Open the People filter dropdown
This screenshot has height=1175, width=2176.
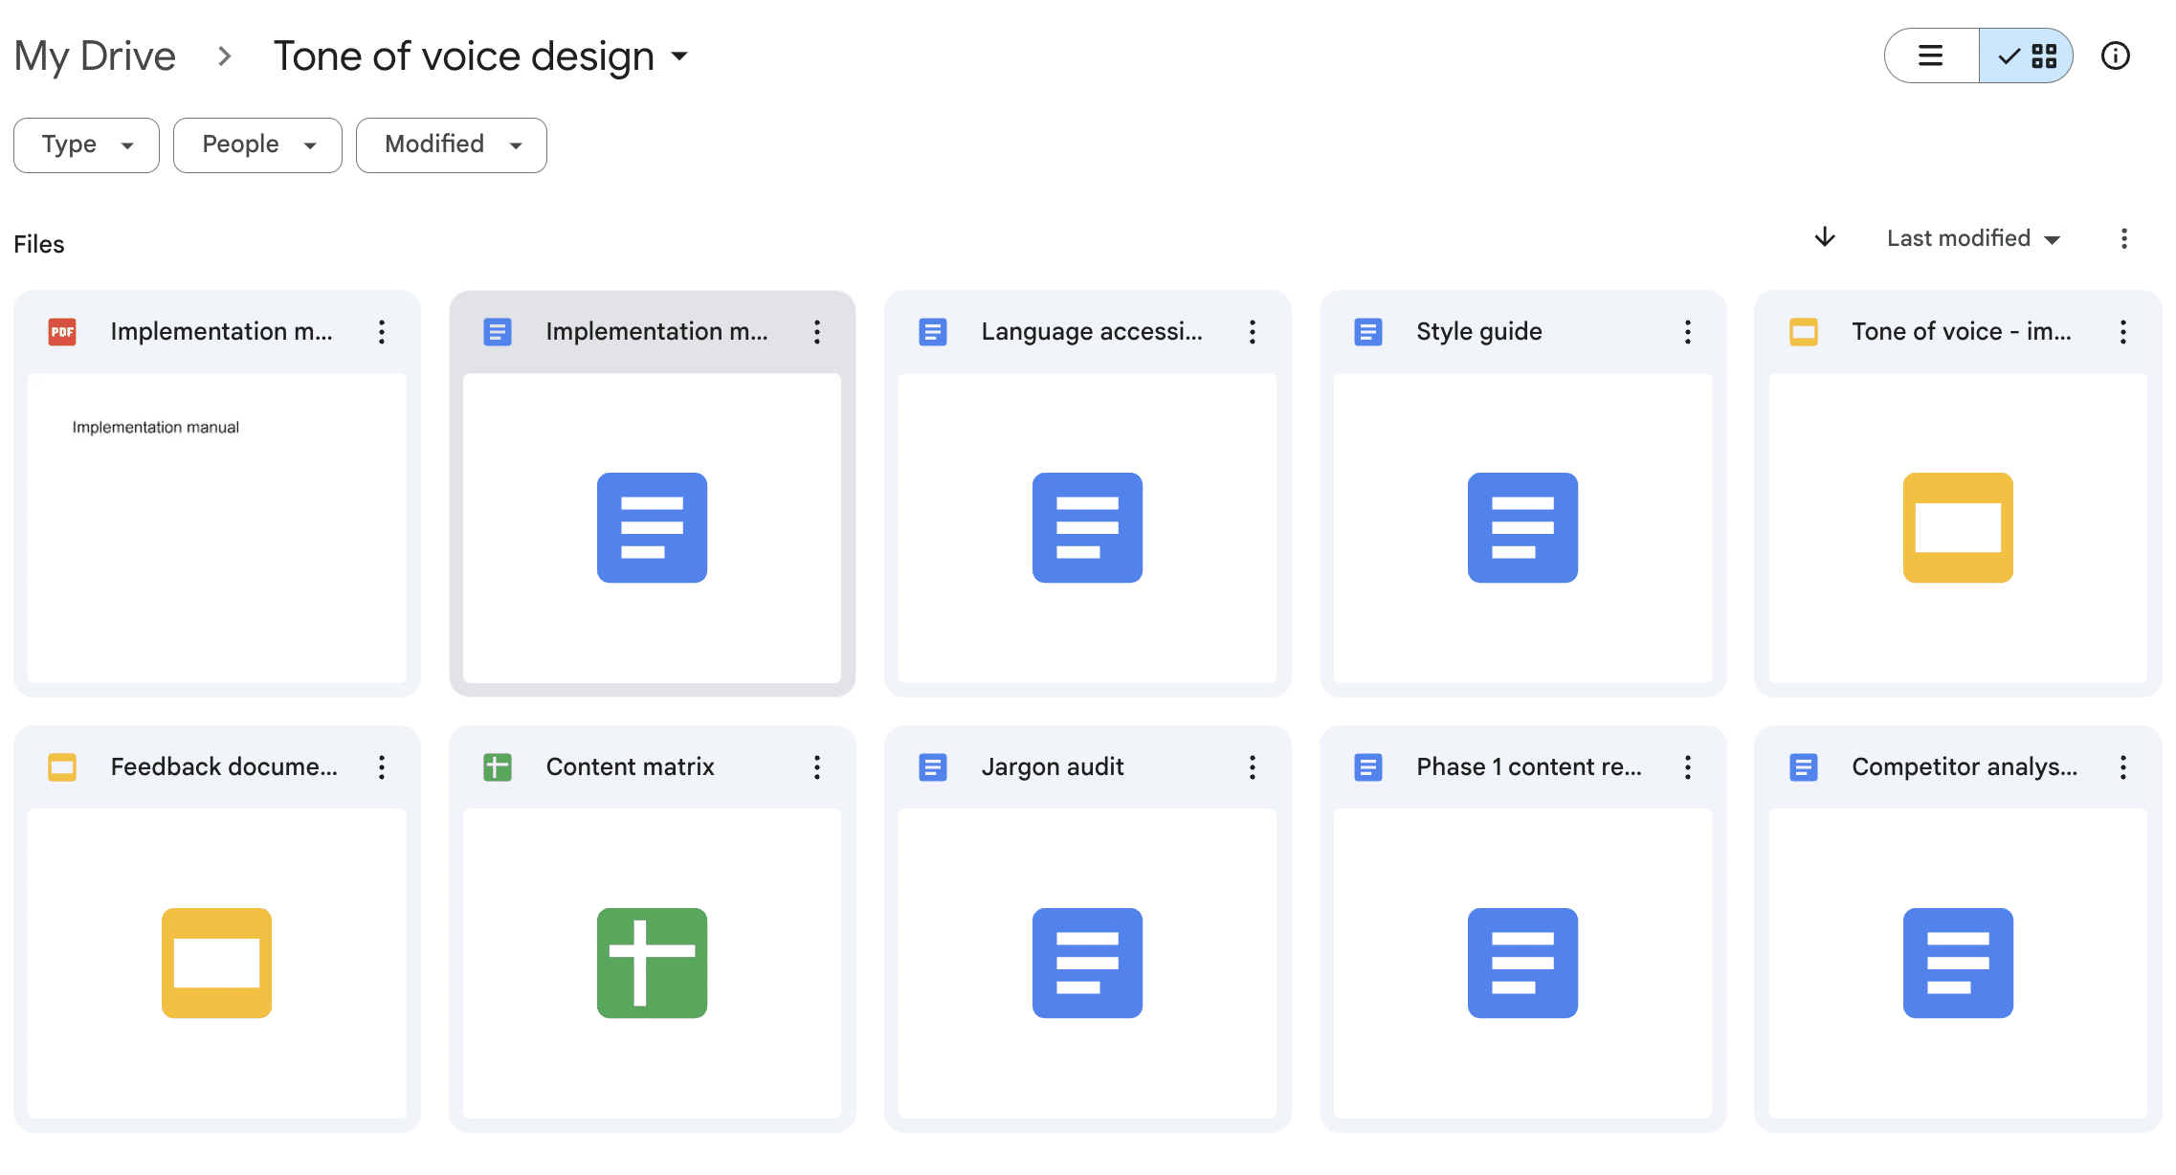(257, 145)
